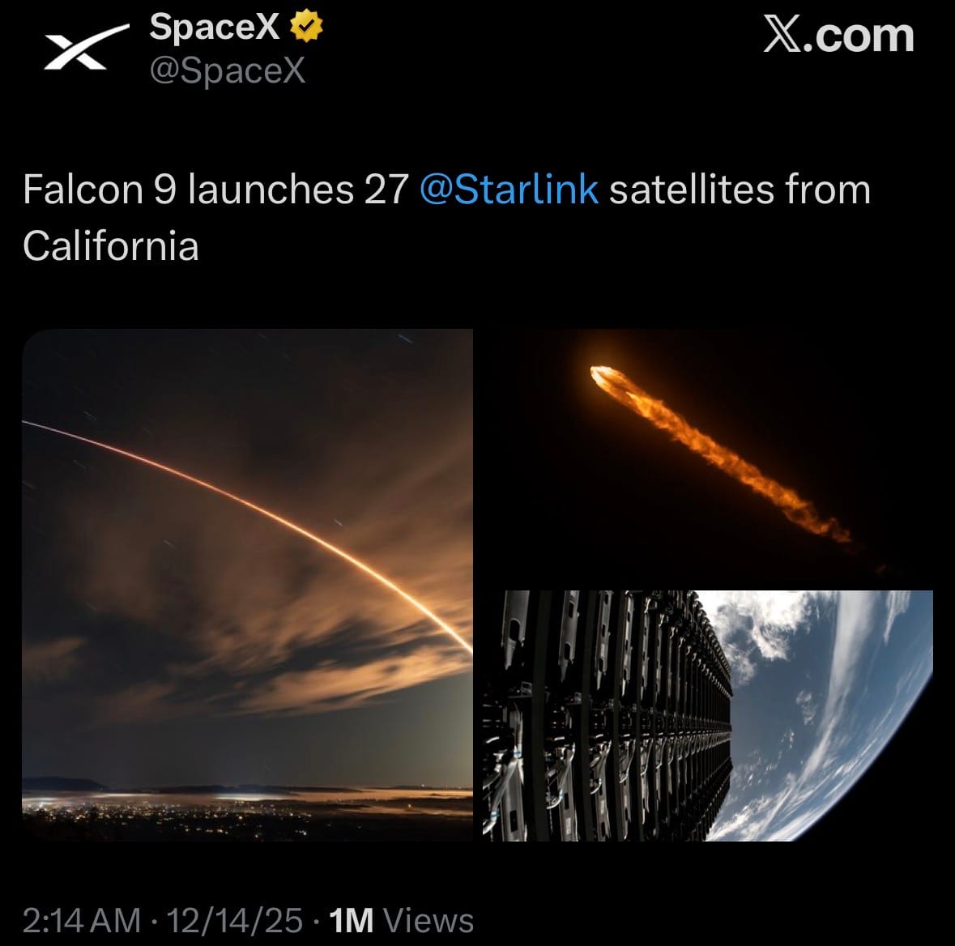The height and width of the screenshot is (946, 955).
Task: Open the Starlink satellite stack photo
Action: (x=709, y=715)
